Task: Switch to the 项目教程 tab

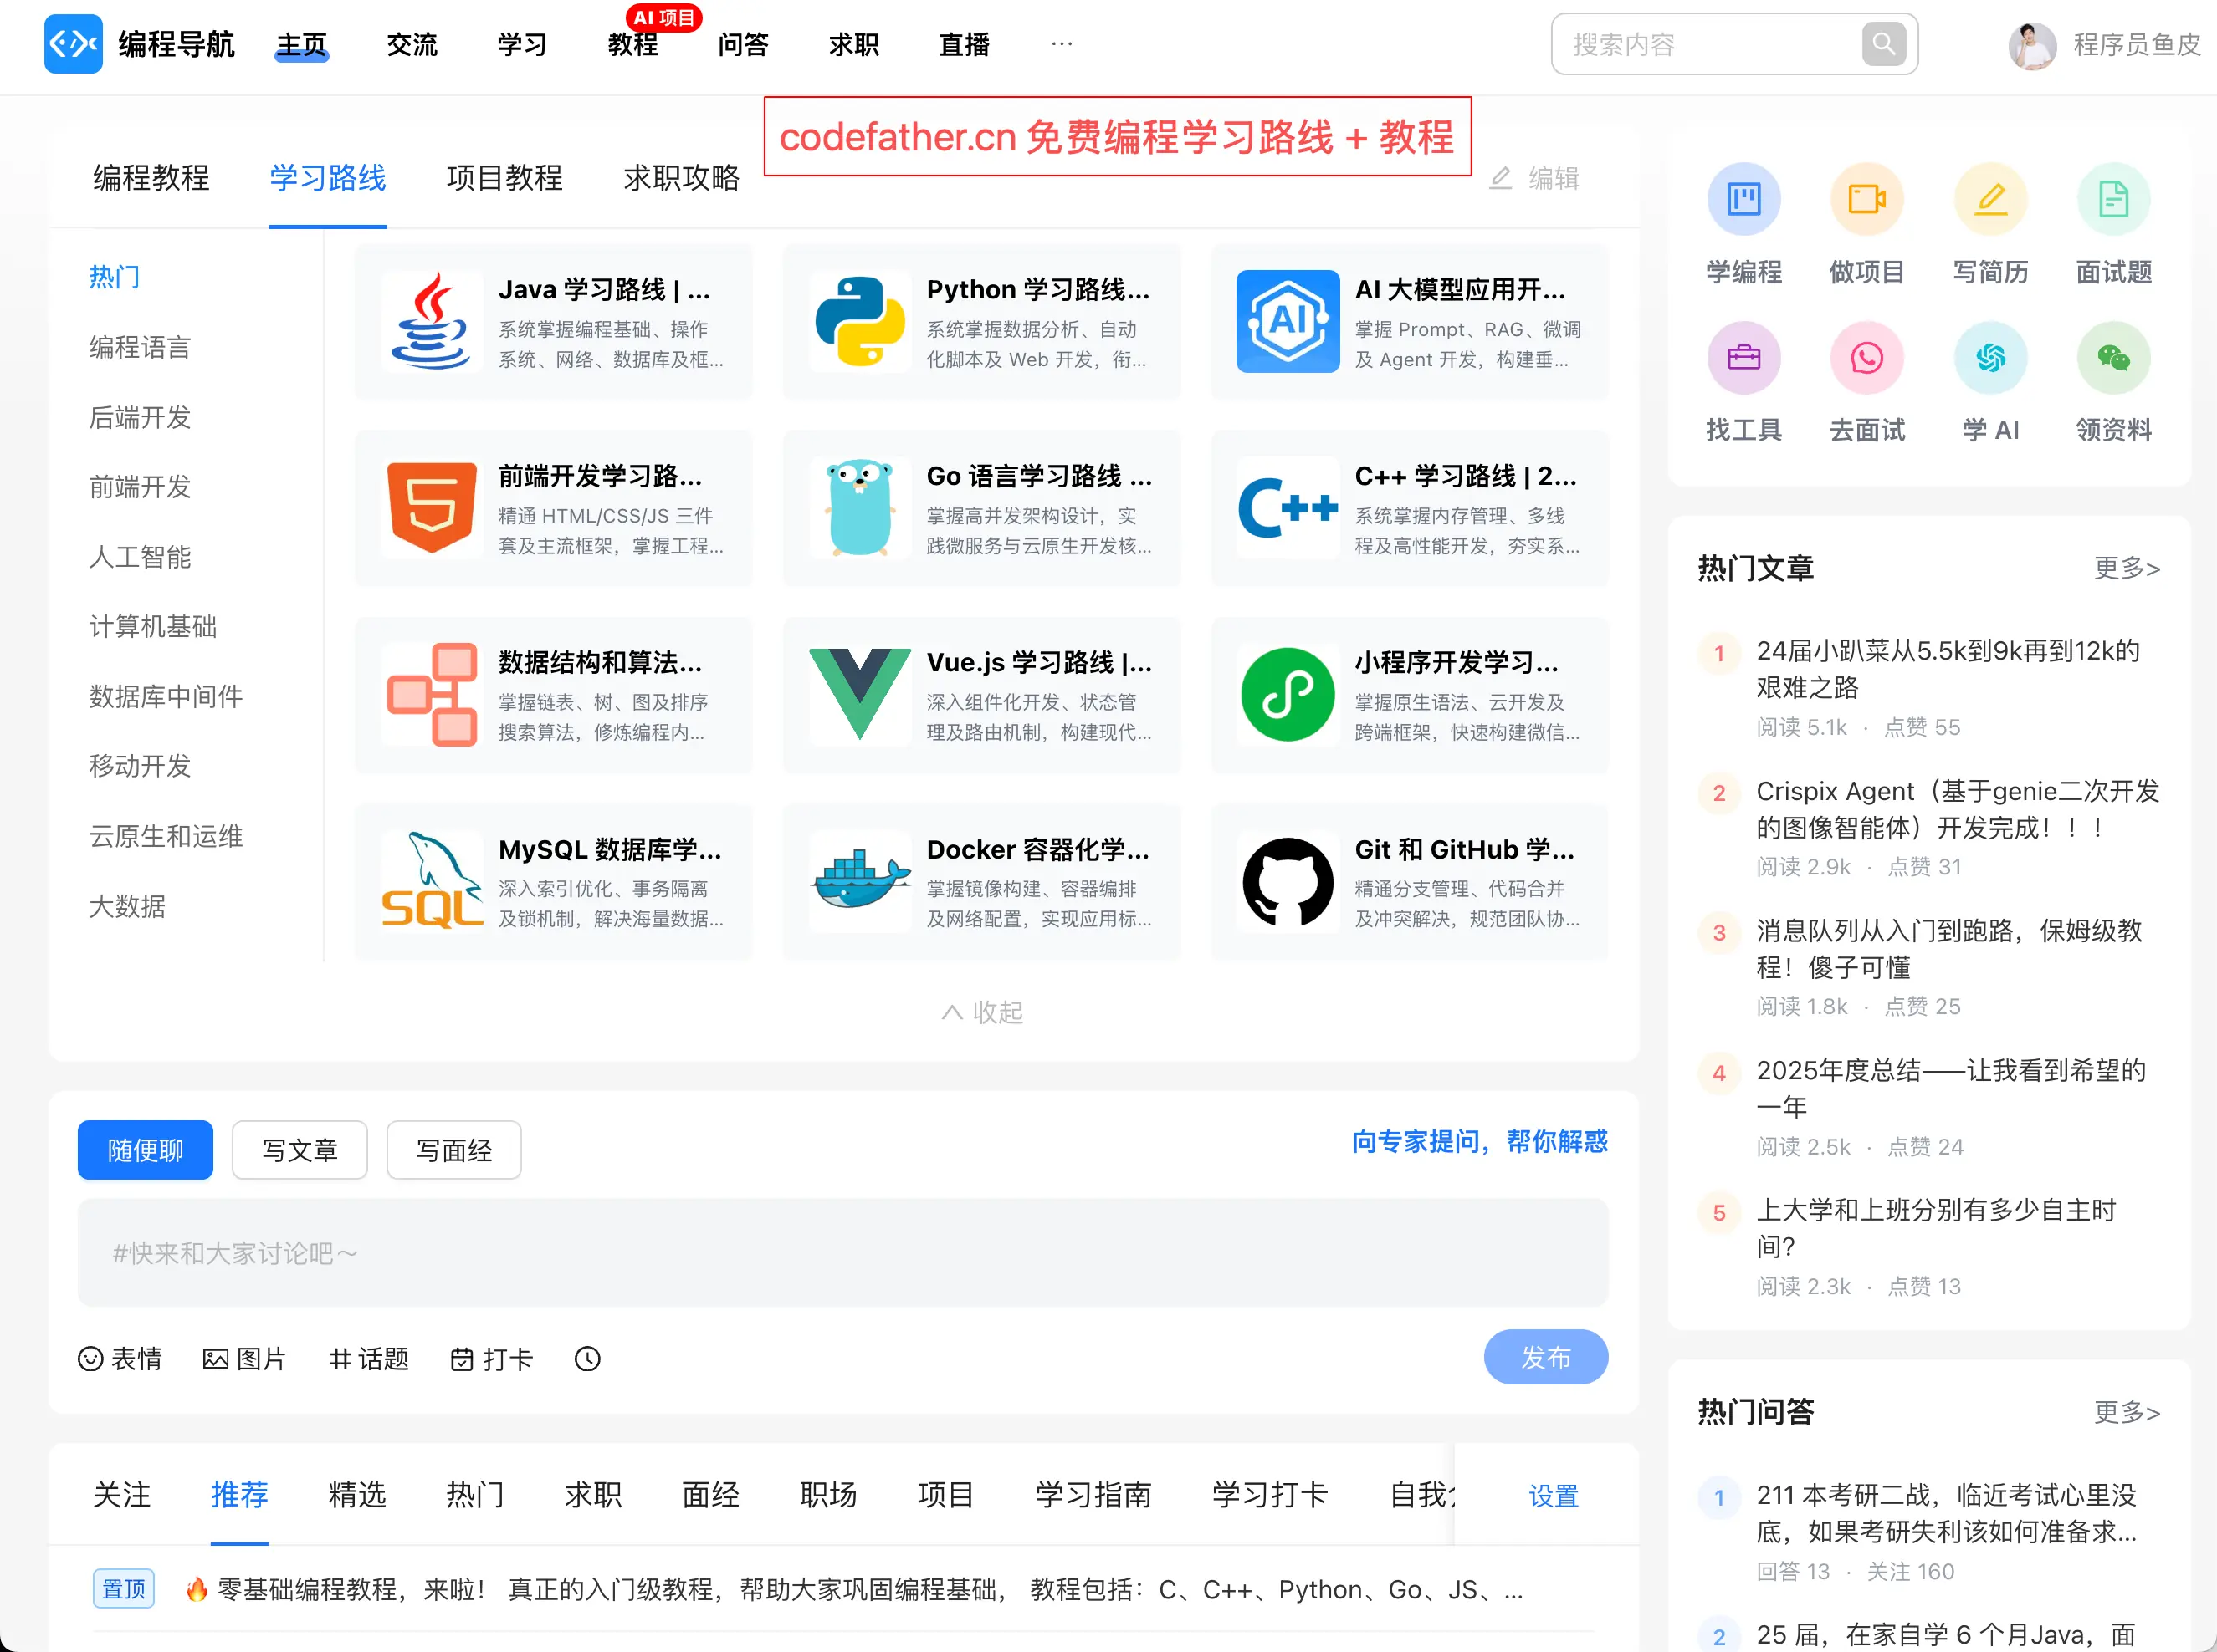Action: 504,178
